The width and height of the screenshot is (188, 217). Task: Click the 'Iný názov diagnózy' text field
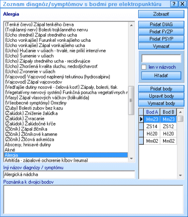69,174
